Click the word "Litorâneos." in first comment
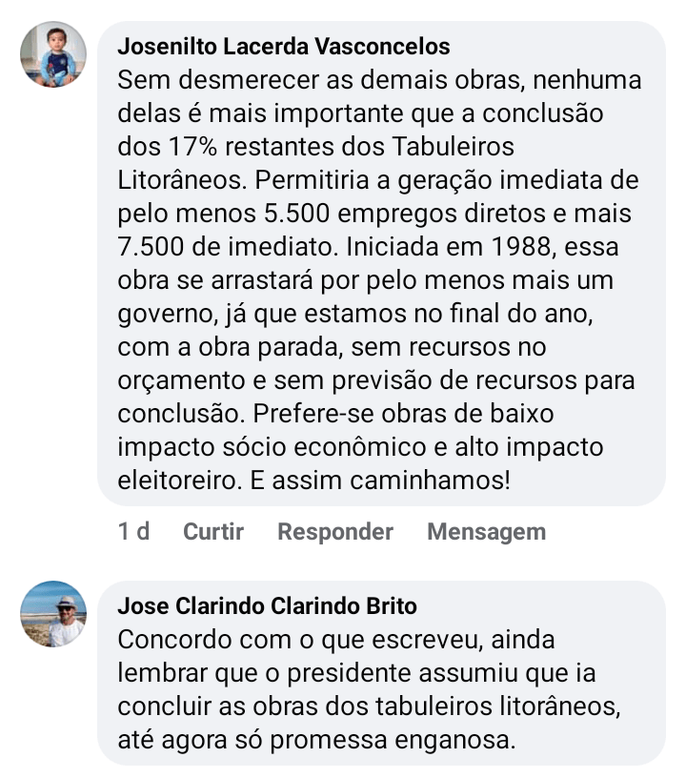This screenshot has width=686, height=778. click(x=179, y=181)
